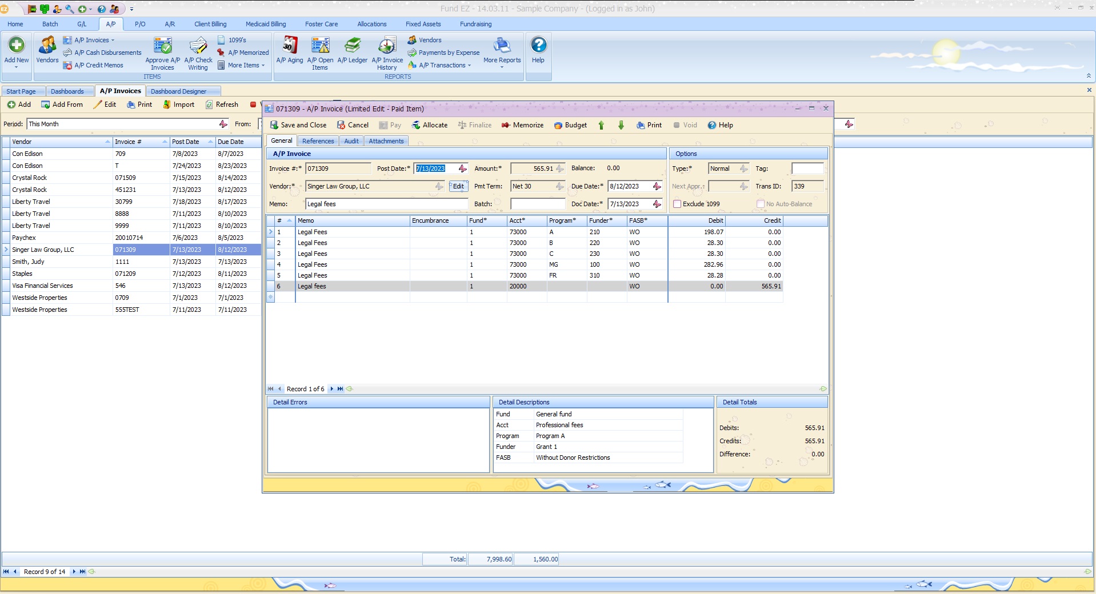The height and width of the screenshot is (594, 1096).
Task: Open the A/P Aging report
Action: pos(290,51)
